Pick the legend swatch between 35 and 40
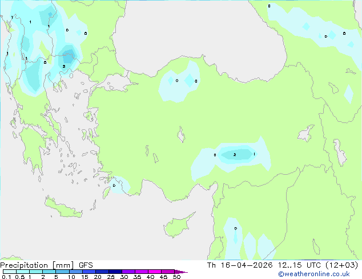This screenshot has height=279, width=362. 142,272
